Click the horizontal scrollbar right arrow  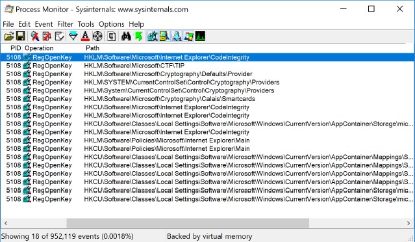click(x=409, y=223)
